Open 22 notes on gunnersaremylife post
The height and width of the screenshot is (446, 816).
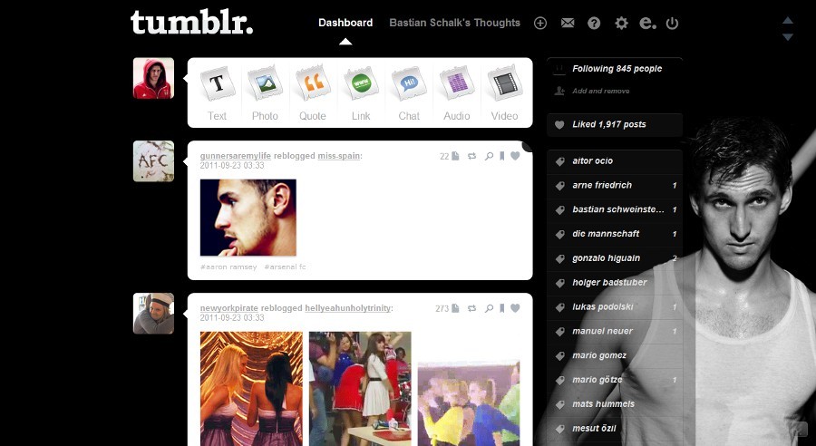point(450,156)
